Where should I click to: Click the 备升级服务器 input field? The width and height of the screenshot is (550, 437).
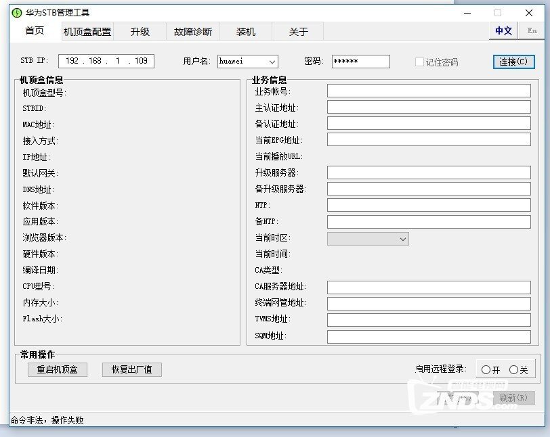429,189
